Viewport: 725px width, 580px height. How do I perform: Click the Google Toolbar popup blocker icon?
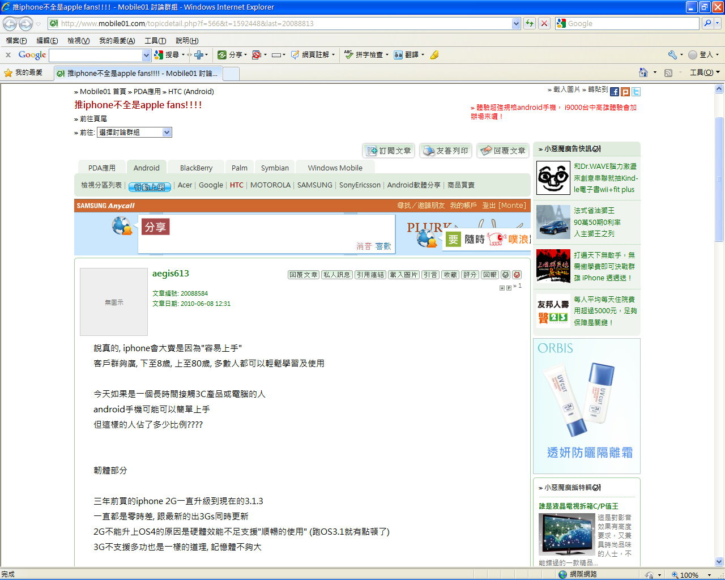coord(257,55)
